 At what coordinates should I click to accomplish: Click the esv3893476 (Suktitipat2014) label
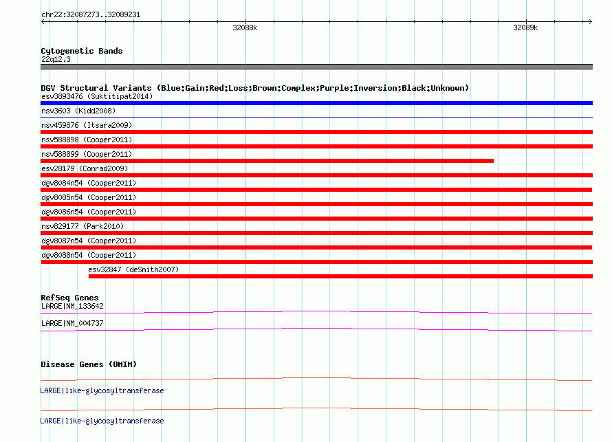[97, 96]
